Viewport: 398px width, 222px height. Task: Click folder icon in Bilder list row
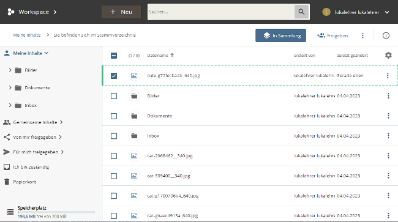coord(134,96)
